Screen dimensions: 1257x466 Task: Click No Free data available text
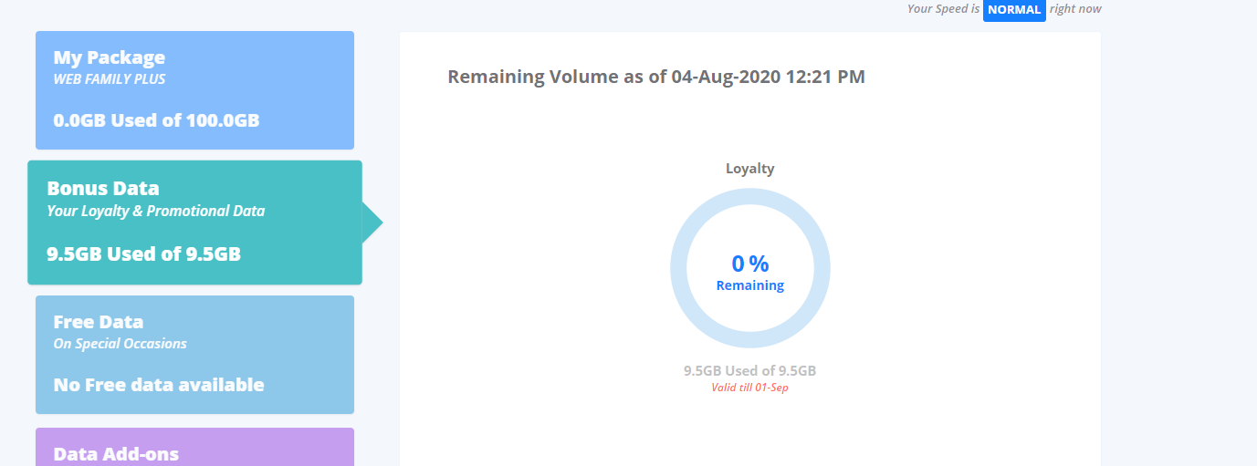[159, 385]
